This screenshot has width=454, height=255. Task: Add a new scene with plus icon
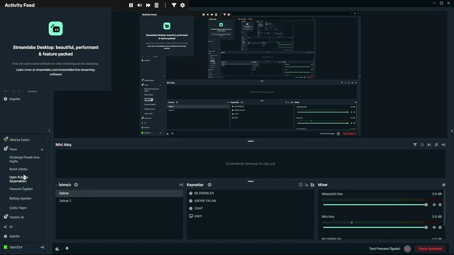(x=76, y=185)
